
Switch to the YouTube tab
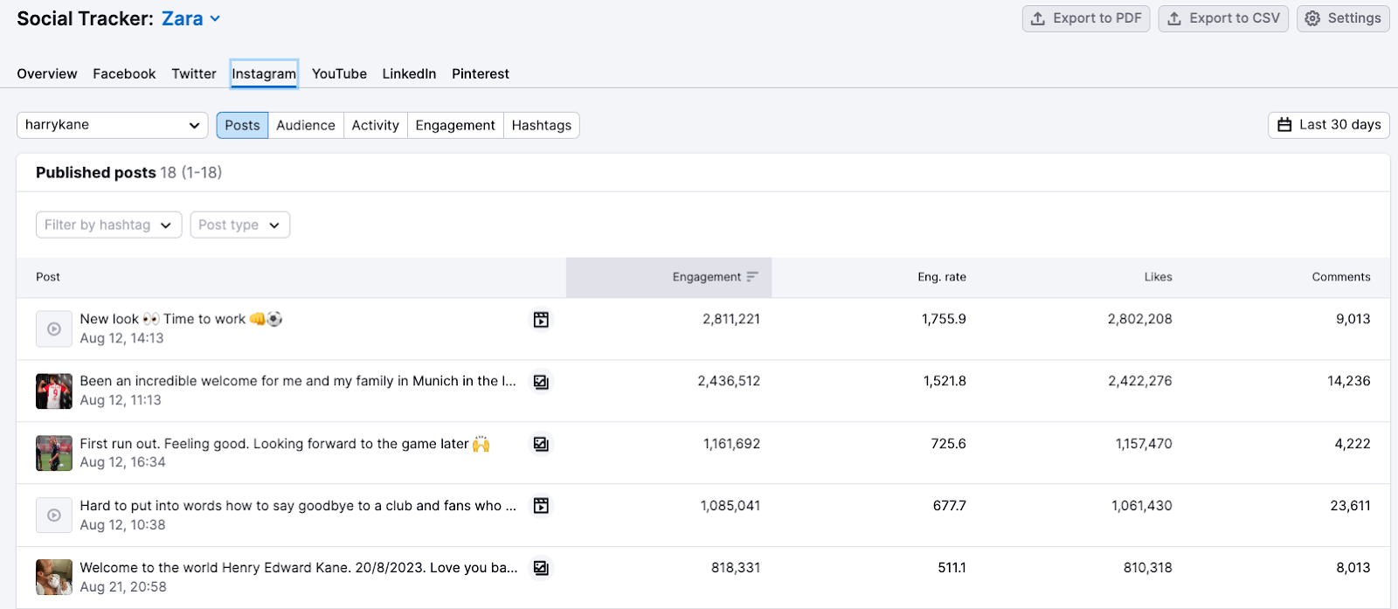coord(339,74)
